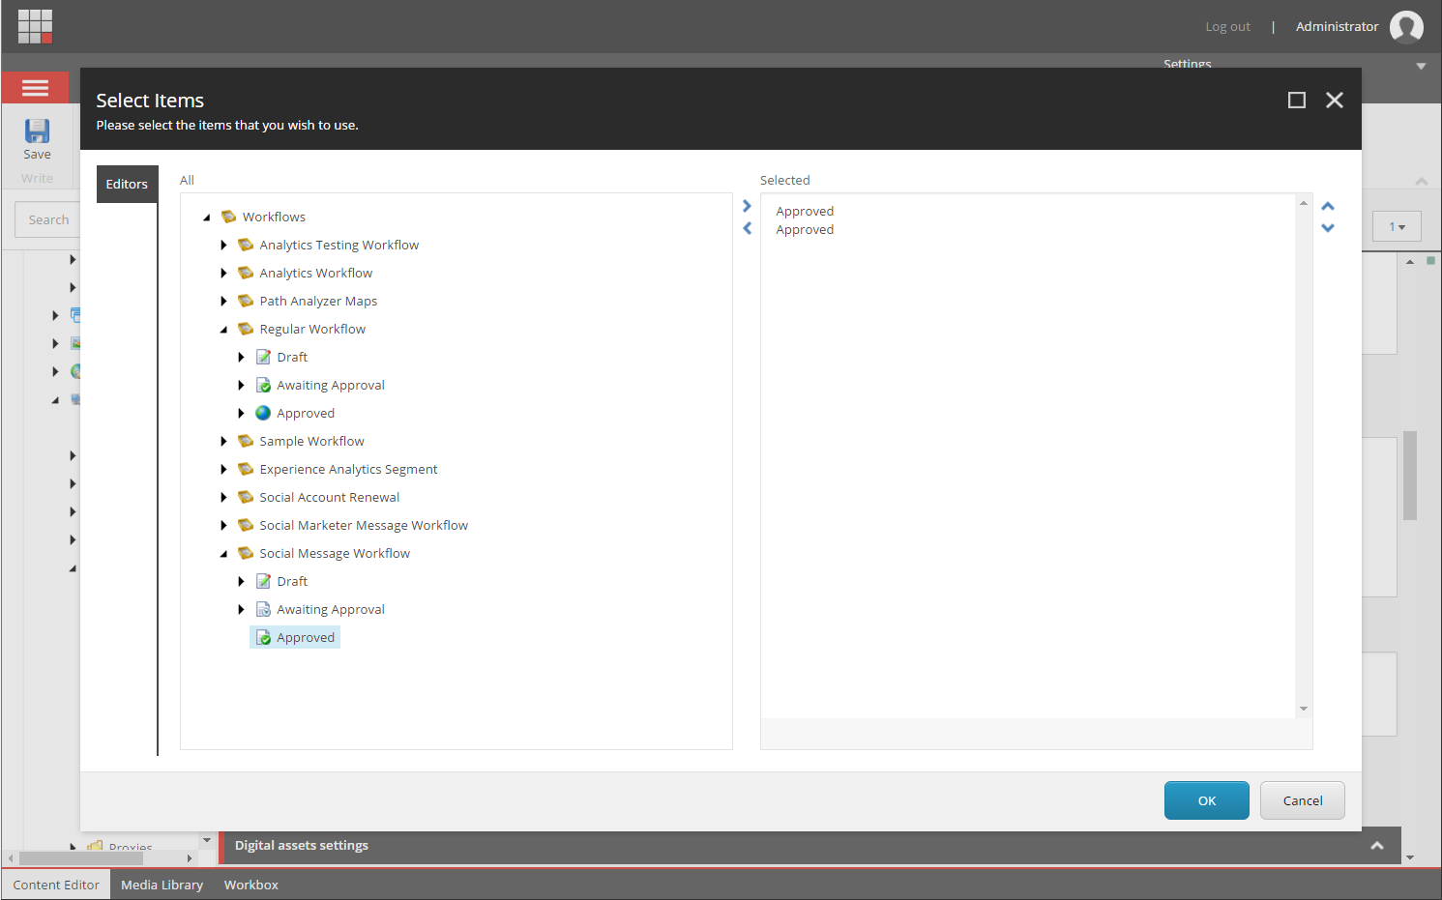
Task: Expand Path Analyzer Maps node
Action: coord(223,301)
